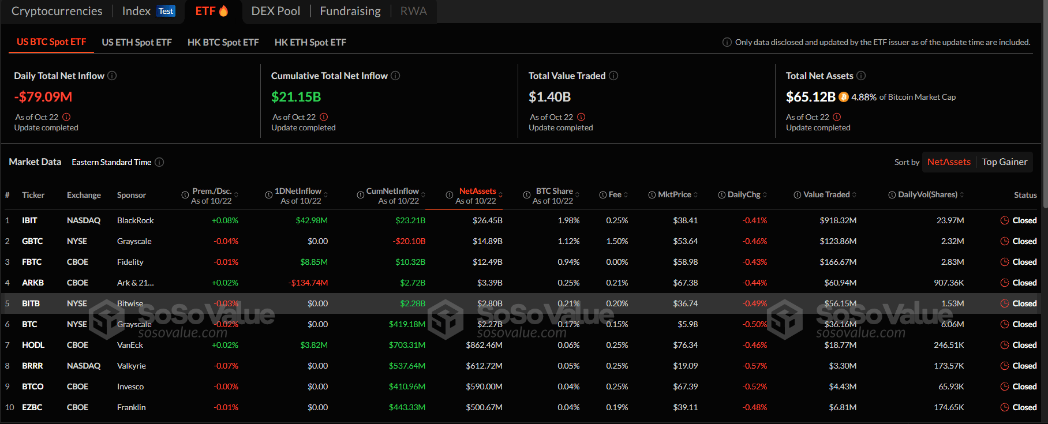The height and width of the screenshot is (424, 1048).
Task: Sort by CumNetInflow column arrows
Action: 423,194
